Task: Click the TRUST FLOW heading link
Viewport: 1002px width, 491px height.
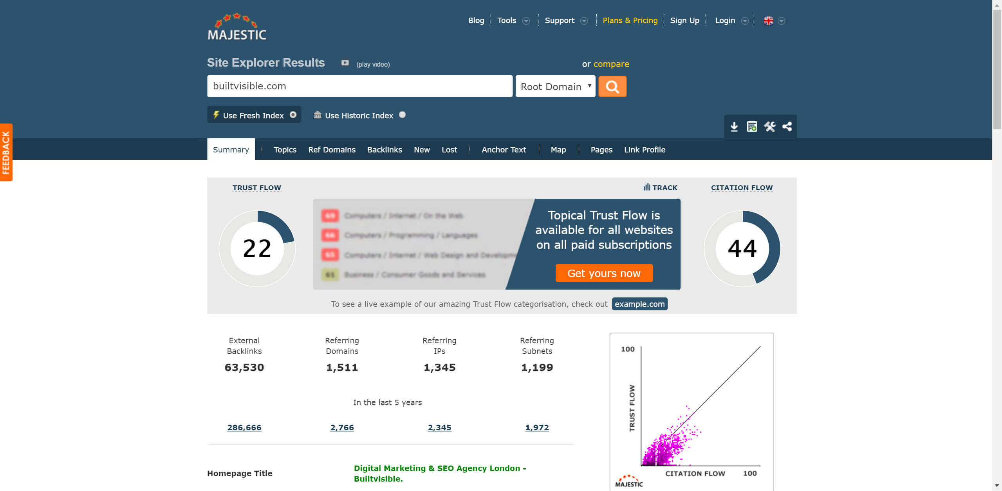Action: [257, 187]
